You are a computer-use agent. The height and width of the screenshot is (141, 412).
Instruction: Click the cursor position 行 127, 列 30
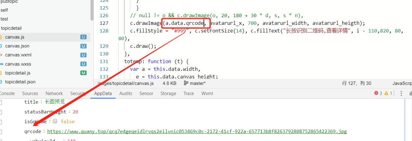point(357,83)
